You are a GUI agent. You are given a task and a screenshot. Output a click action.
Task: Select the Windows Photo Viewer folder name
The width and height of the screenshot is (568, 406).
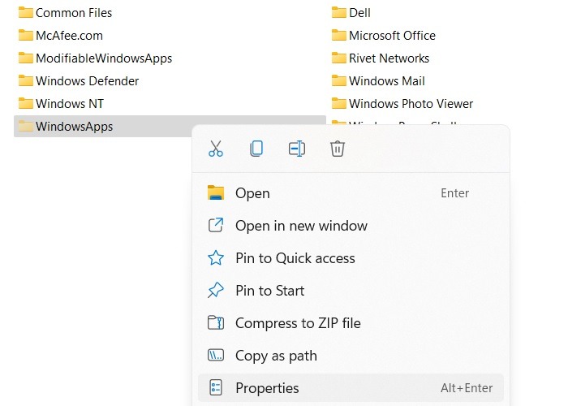[411, 104]
